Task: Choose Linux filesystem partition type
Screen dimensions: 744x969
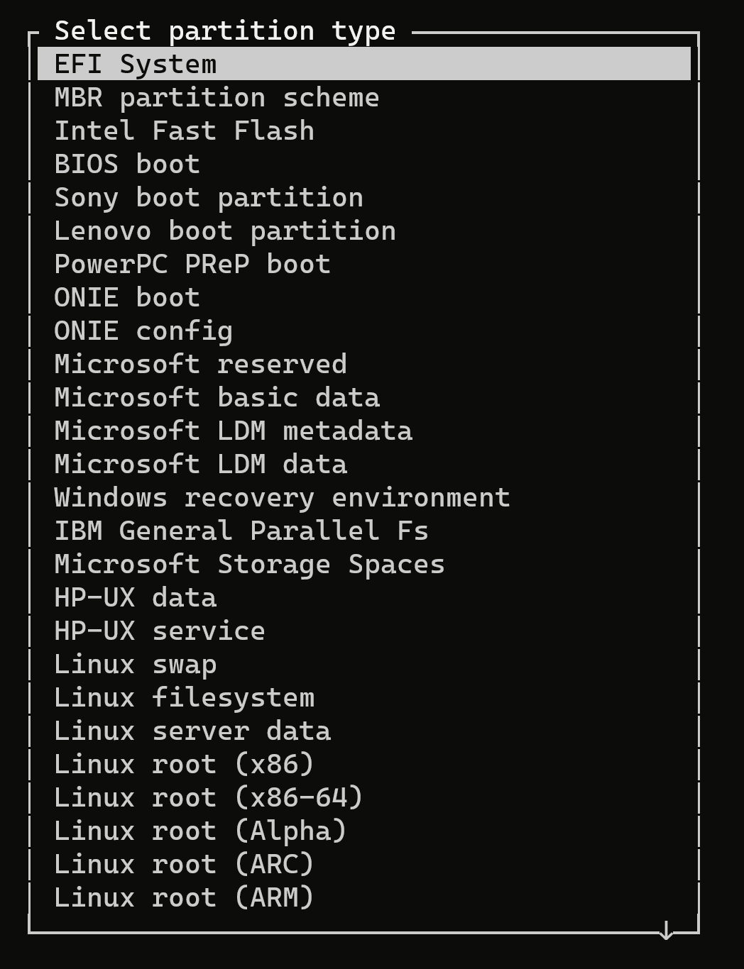Action: 185,697
